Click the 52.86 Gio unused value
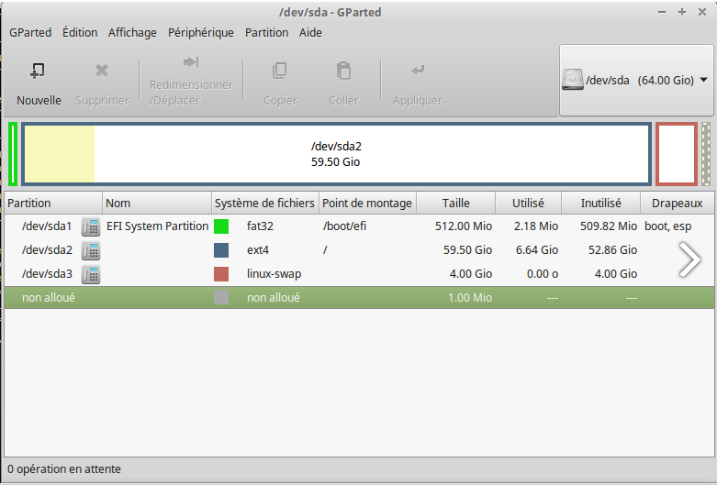Image resolution: width=717 pixels, height=485 pixels. click(x=612, y=250)
